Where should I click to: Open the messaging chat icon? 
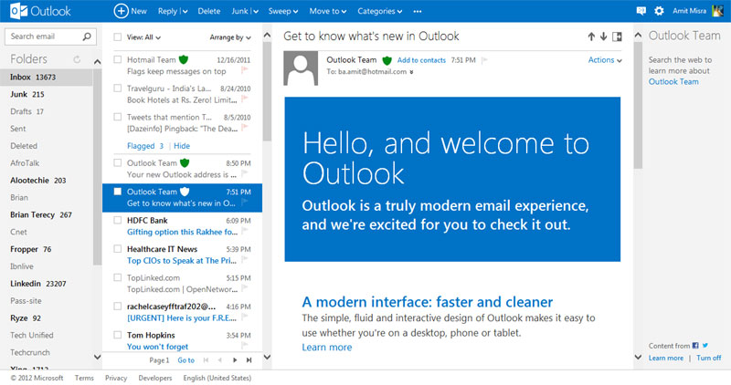click(641, 11)
